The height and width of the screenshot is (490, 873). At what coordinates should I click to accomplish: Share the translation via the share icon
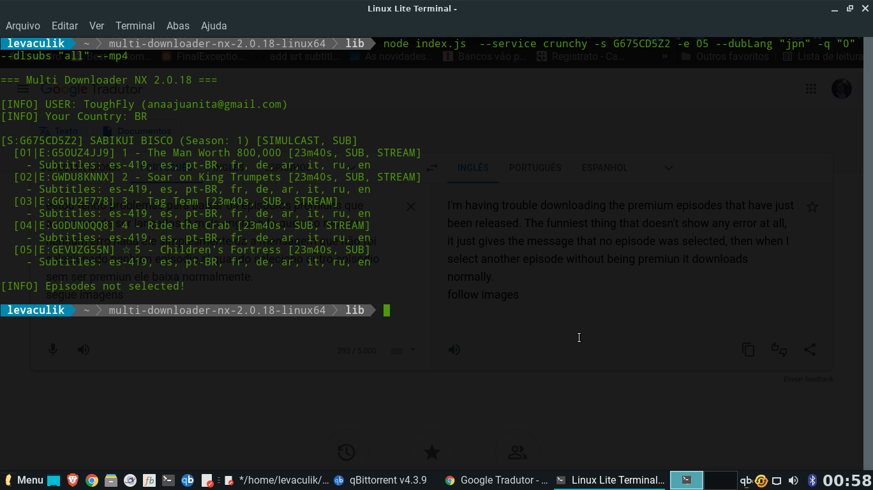coord(810,349)
